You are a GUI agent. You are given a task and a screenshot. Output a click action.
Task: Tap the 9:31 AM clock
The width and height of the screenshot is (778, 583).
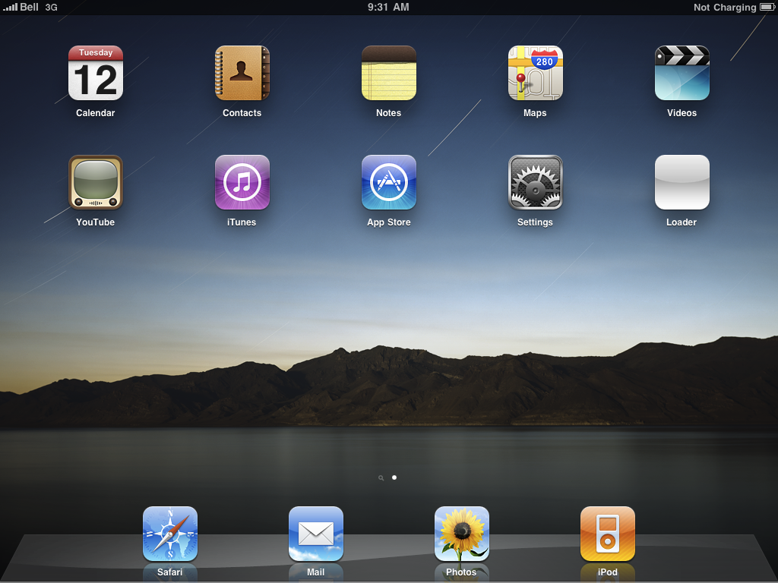(388, 7)
